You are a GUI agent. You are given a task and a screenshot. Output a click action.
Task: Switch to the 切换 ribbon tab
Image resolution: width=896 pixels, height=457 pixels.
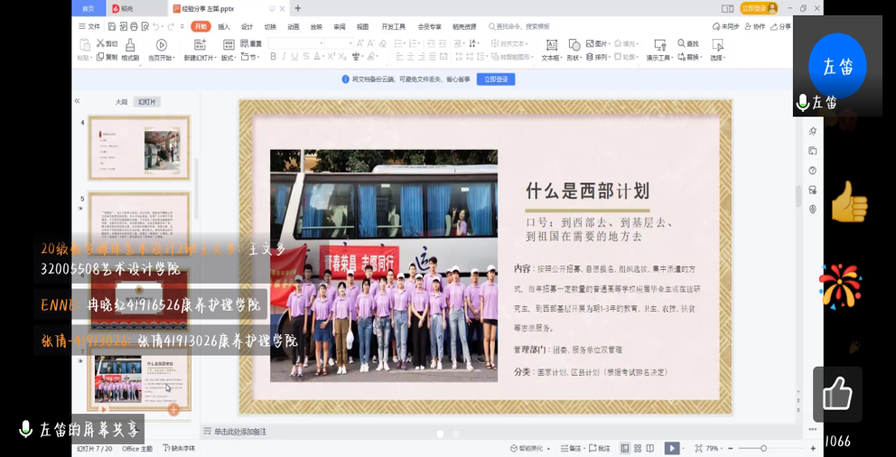(270, 26)
